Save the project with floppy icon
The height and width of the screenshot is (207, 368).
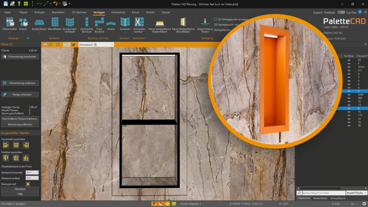tap(5, 3)
